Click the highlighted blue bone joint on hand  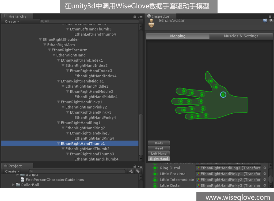pyautogui.click(x=223, y=94)
